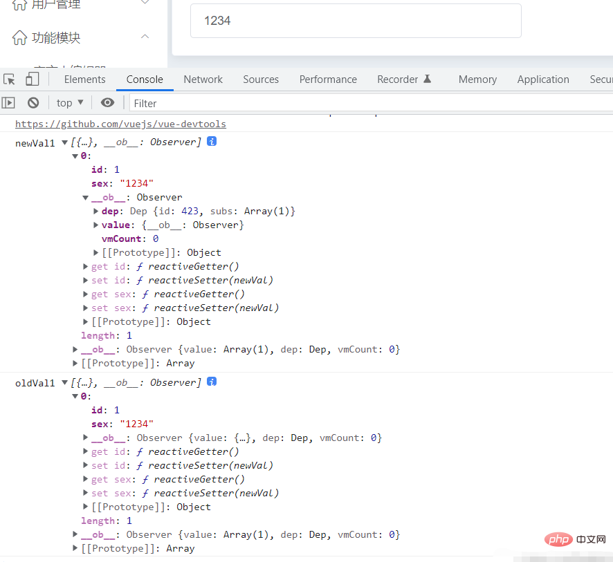Screen dimensions: 613x562
Task: Click info icon next to newVal1 array
Action: click(x=212, y=141)
